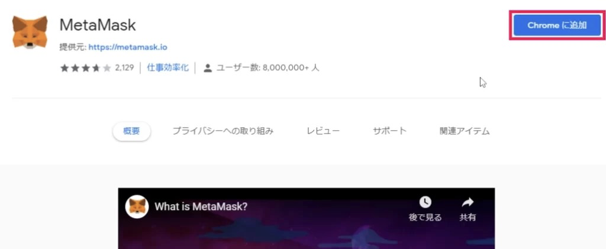Click the MetaMask fox logo
The width and height of the screenshot is (606, 249).
[x=30, y=32]
